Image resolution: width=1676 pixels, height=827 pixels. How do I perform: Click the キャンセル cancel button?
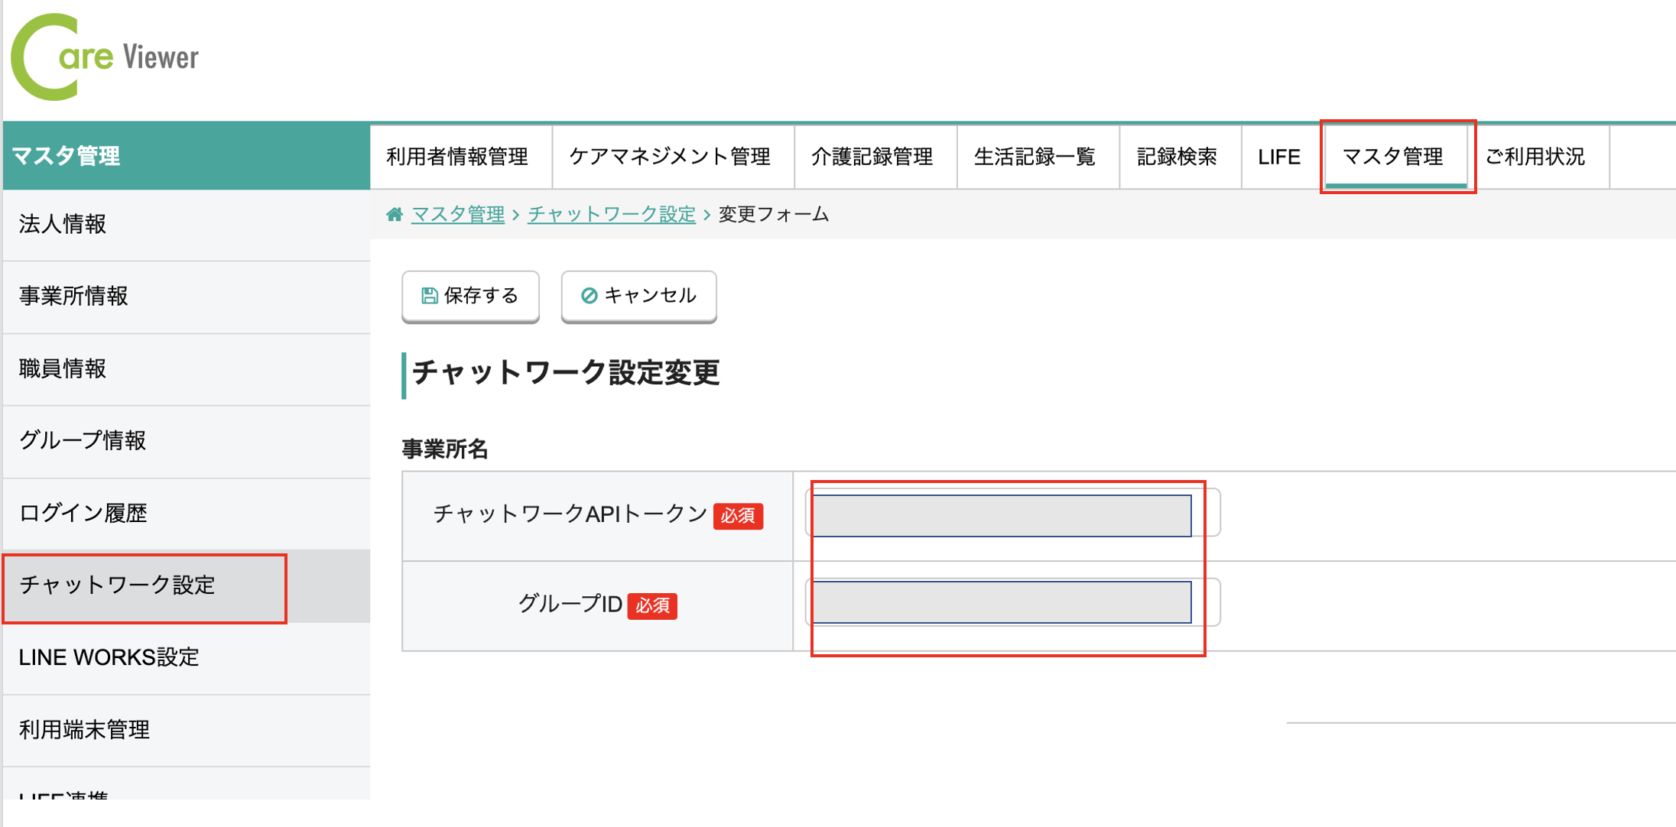tap(638, 296)
